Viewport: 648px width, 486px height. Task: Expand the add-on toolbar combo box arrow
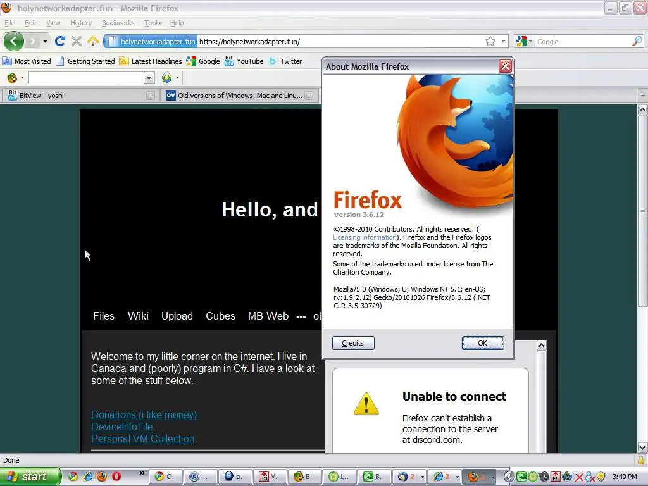pos(149,78)
